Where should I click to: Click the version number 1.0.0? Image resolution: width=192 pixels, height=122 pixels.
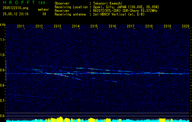[x=42, y=3]
